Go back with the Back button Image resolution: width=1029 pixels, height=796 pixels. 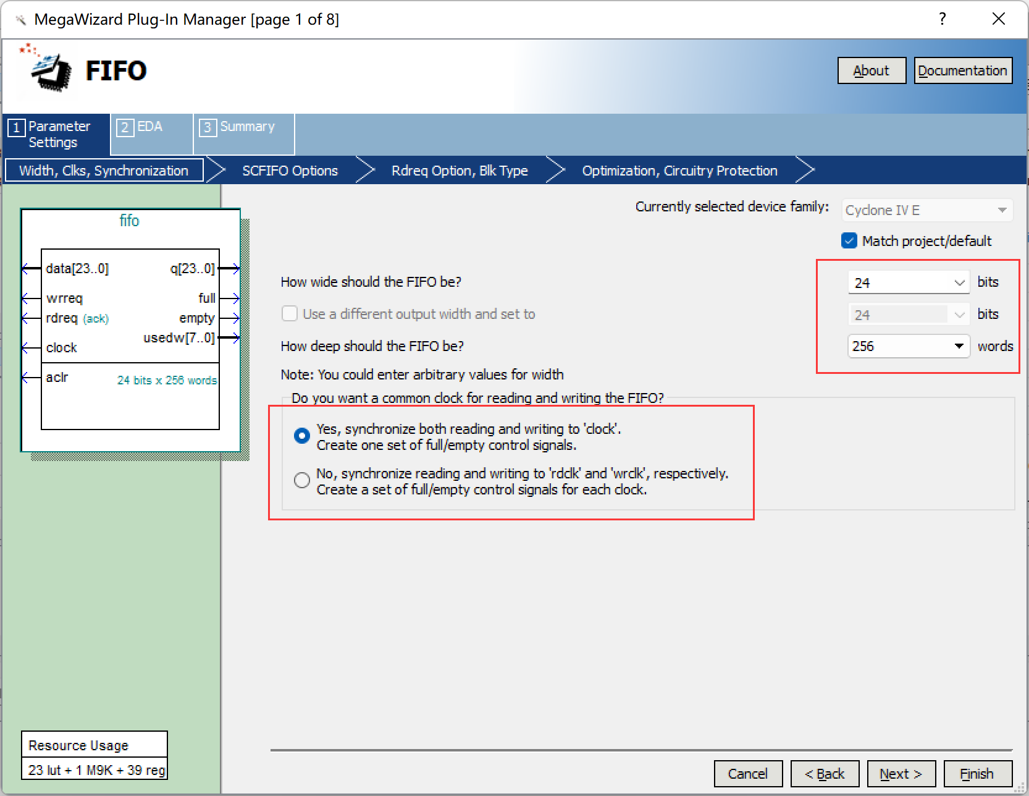[825, 774]
